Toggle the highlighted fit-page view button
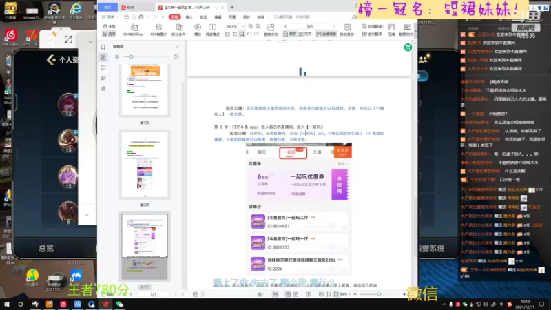Screen dimensions: 551x310 click(x=242, y=34)
